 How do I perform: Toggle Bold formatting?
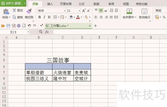(x=40, y=17)
